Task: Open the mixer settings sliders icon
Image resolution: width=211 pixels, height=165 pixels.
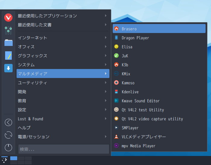Action: point(8,30)
